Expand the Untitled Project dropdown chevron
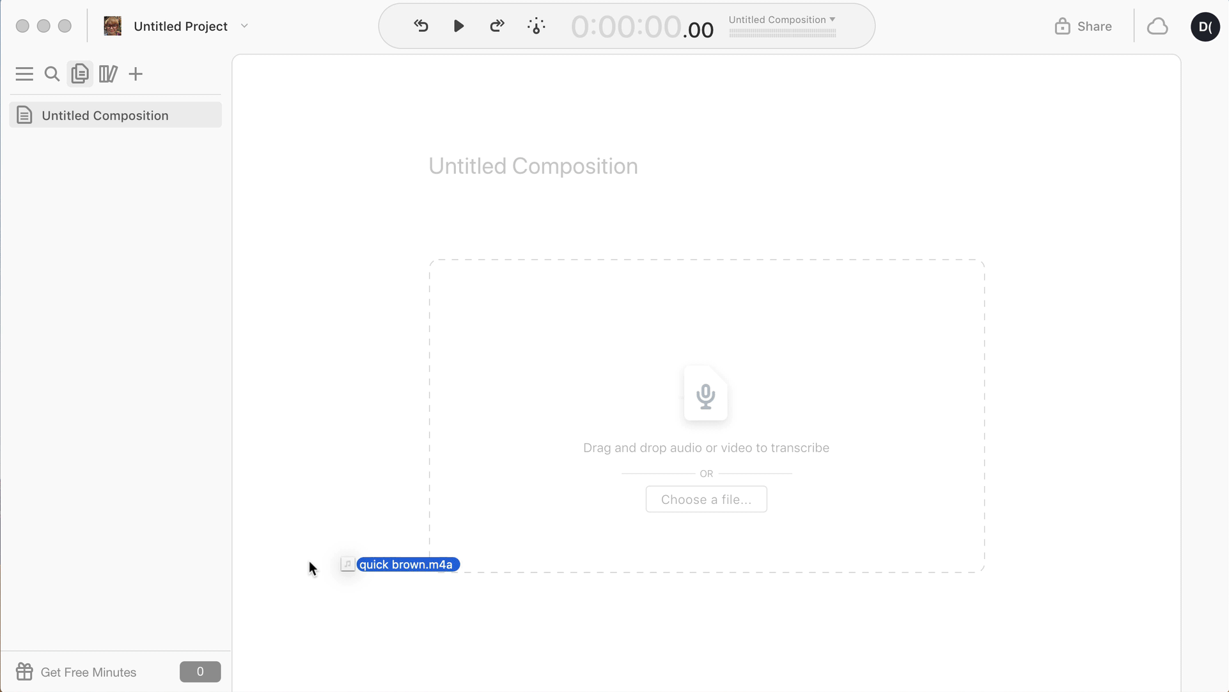1229x692 pixels. (244, 26)
